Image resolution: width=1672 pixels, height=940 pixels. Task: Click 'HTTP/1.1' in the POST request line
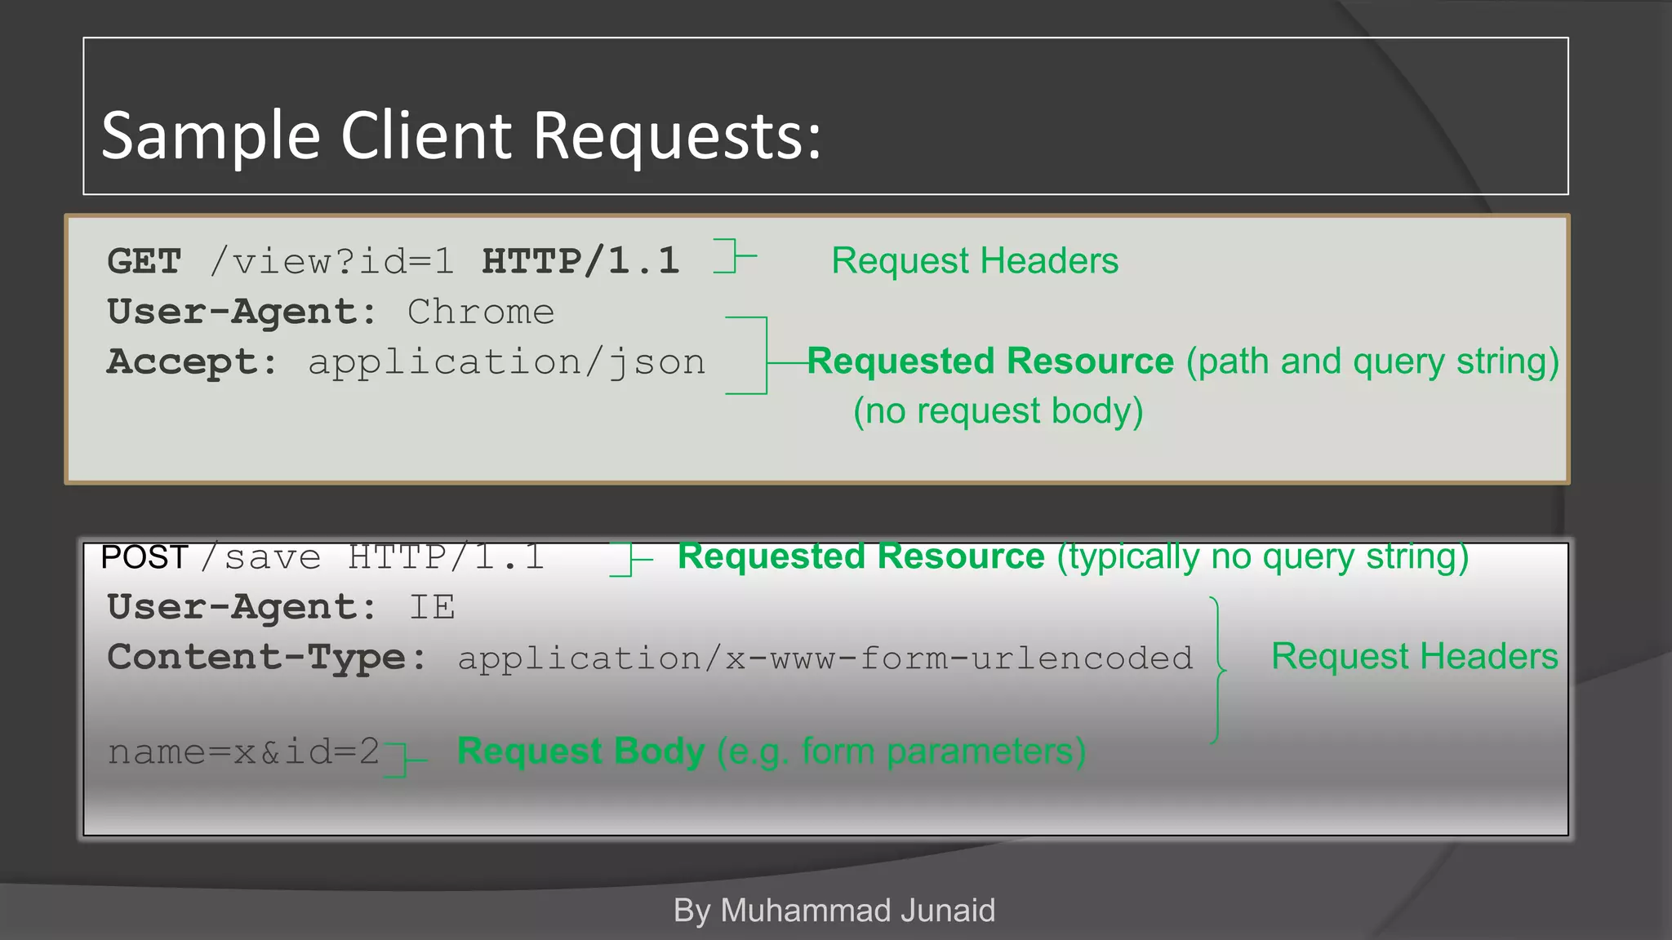pyautogui.click(x=447, y=557)
